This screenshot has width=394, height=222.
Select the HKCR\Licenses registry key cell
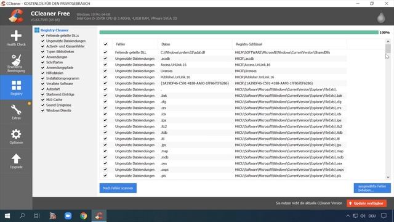pos(246,71)
